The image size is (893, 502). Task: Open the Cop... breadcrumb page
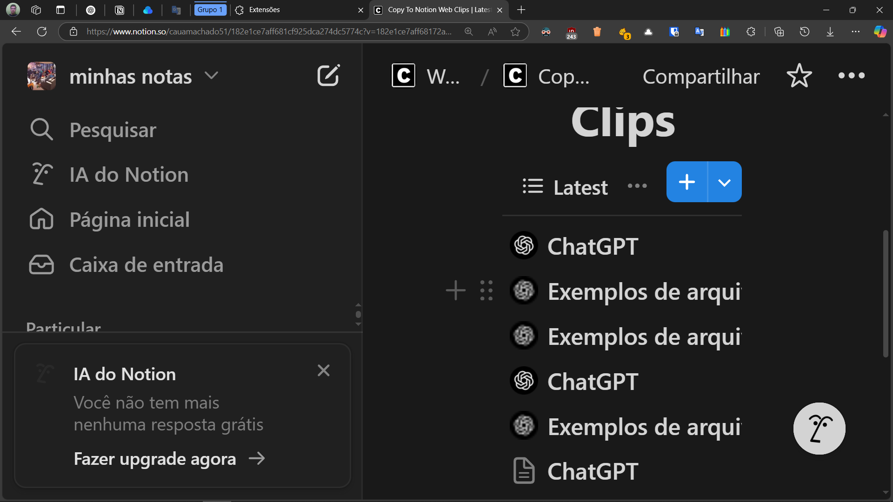pyautogui.click(x=546, y=76)
